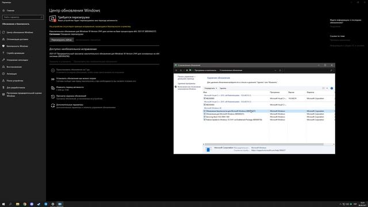This screenshot has height=207, width=368.
Task: Click the Активация sidebar icon
Action: [3, 74]
